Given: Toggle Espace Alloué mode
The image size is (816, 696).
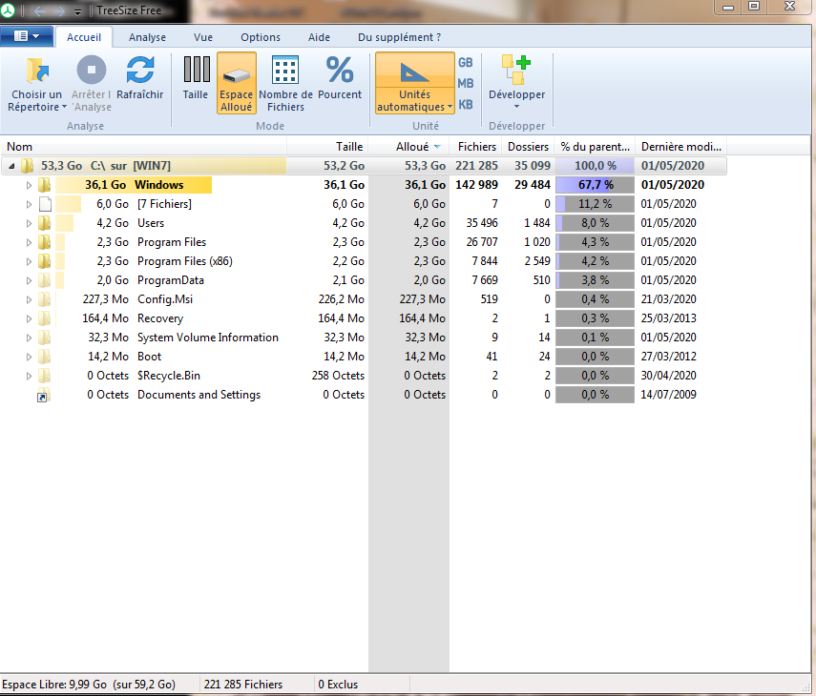Looking at the screenshot, I should [237, 83].
